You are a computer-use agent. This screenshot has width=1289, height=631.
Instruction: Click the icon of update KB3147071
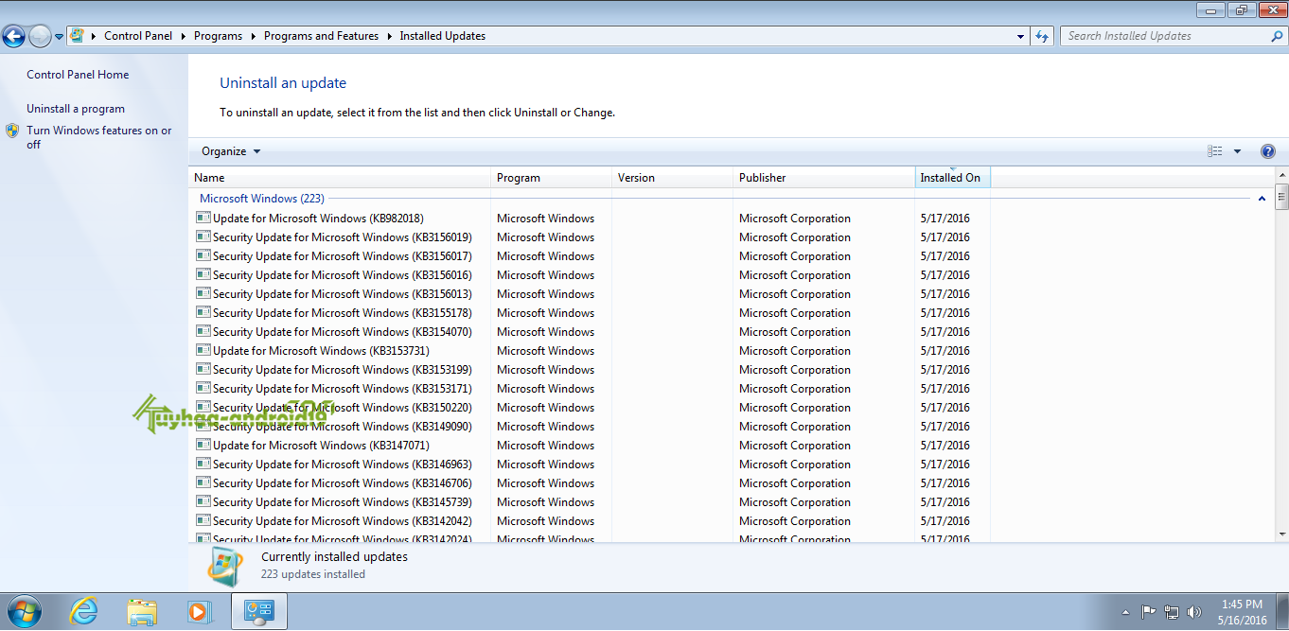203,445
